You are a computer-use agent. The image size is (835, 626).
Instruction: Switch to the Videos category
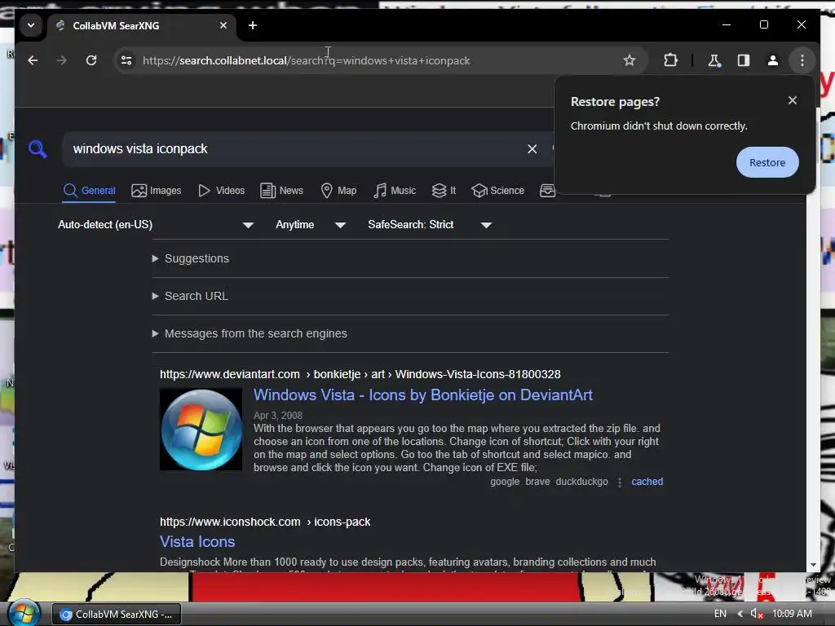221,191
